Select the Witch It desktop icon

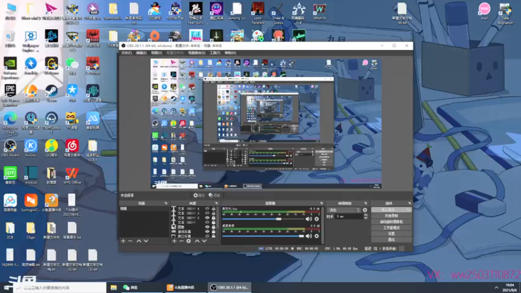[x=319, y=11]
